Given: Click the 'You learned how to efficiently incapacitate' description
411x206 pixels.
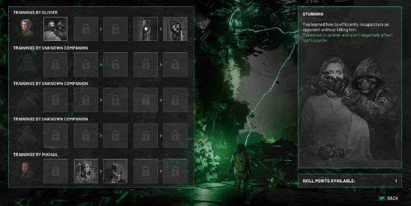Looking at the screenshot, I should tap(346, 27).
